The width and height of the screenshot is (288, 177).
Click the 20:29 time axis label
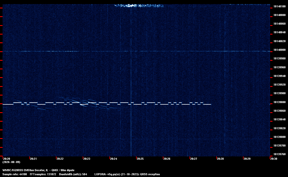pos(247,159)
